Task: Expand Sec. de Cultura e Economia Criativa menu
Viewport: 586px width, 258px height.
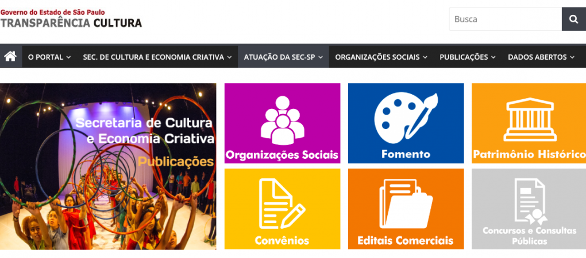Action: (x=157, y=57)
